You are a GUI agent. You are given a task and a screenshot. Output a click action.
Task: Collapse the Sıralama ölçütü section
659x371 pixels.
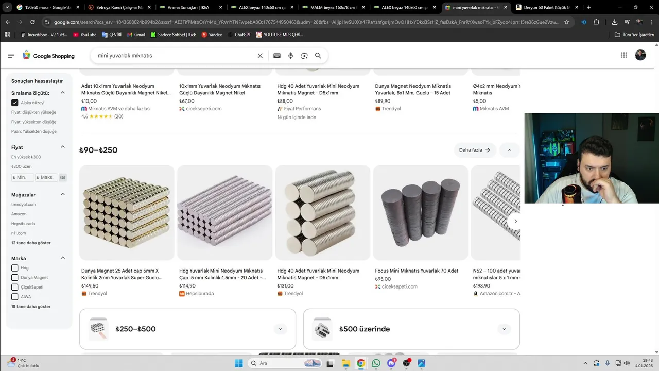point(63,93)
